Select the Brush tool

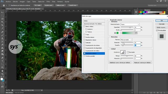2,35
